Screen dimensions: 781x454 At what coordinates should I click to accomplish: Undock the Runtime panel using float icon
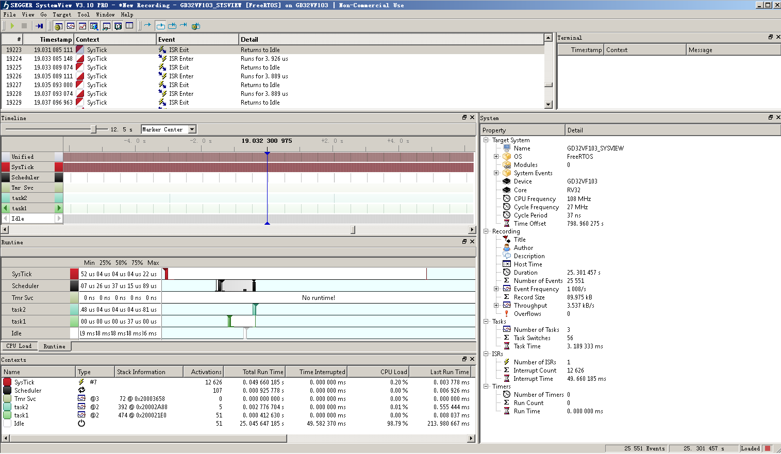pyautogui.click(x=464, y=242)
